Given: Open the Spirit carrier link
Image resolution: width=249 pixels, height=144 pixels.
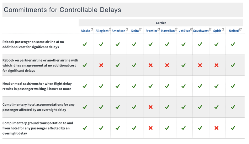Looking at the screenshot, I should click(x=217, y=31).
